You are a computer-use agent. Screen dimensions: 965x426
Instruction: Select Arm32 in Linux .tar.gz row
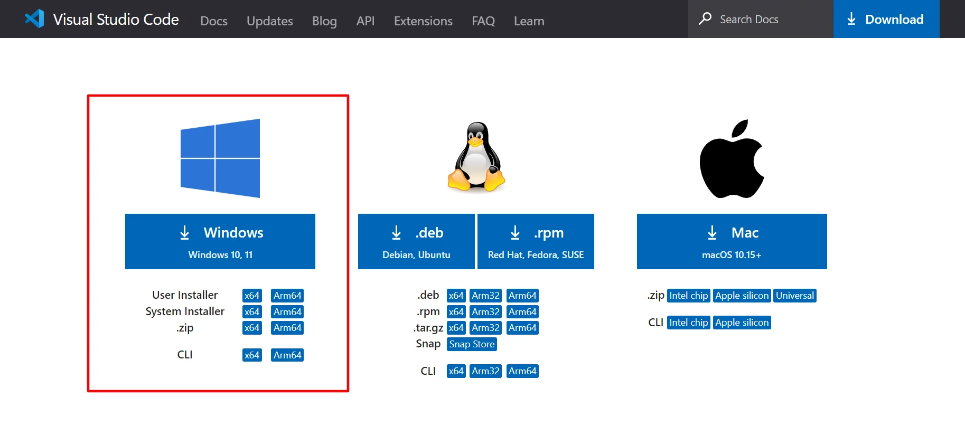coord(486,328)
